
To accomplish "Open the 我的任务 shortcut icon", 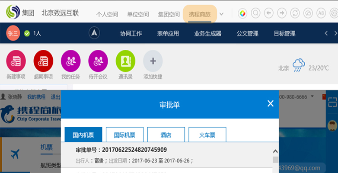I will tap(71, 61).
